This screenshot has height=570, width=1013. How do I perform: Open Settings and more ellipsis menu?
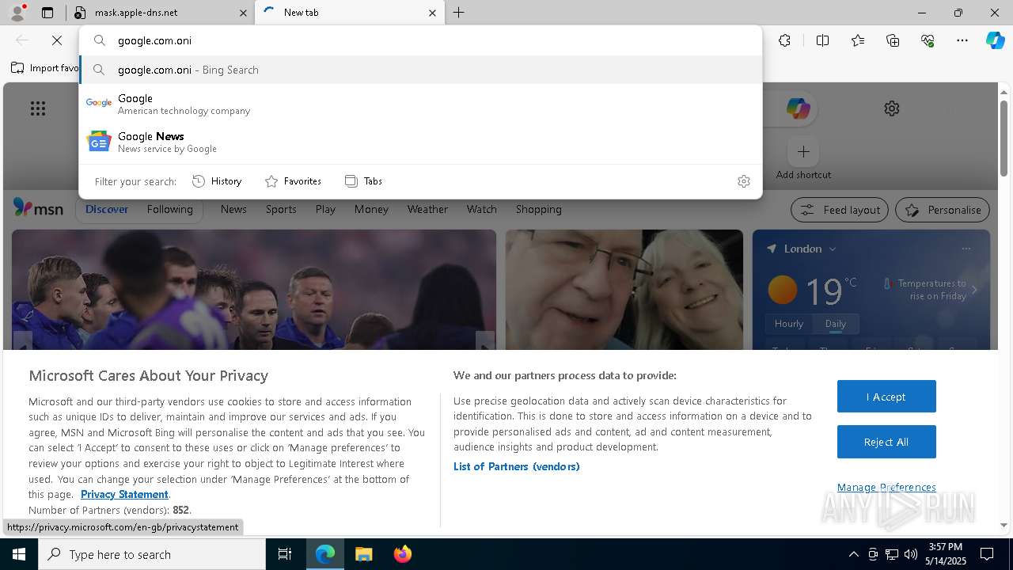tap(962, 40)
